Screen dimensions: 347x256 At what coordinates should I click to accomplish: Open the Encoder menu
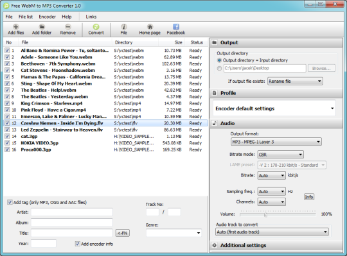[x=47, y=17]
